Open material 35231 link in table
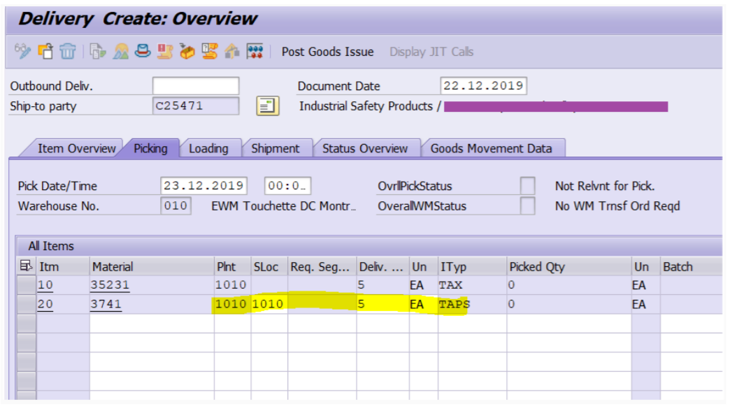The height and width of the screenshot is (413, 730). pos(110,285)
